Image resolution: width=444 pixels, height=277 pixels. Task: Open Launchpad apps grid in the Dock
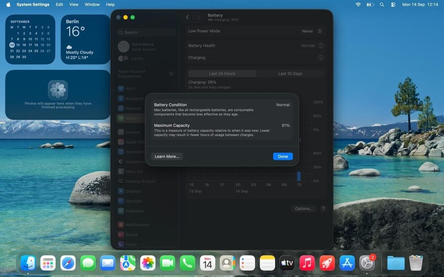pyautogui.click(x=48, y=263)
